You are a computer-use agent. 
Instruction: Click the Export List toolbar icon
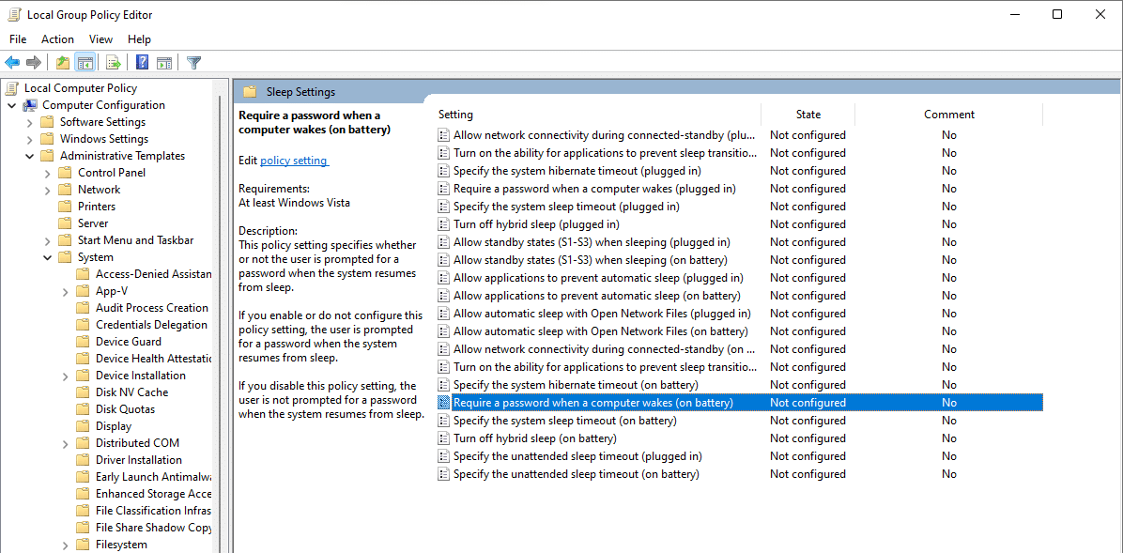tap(113, 63)
